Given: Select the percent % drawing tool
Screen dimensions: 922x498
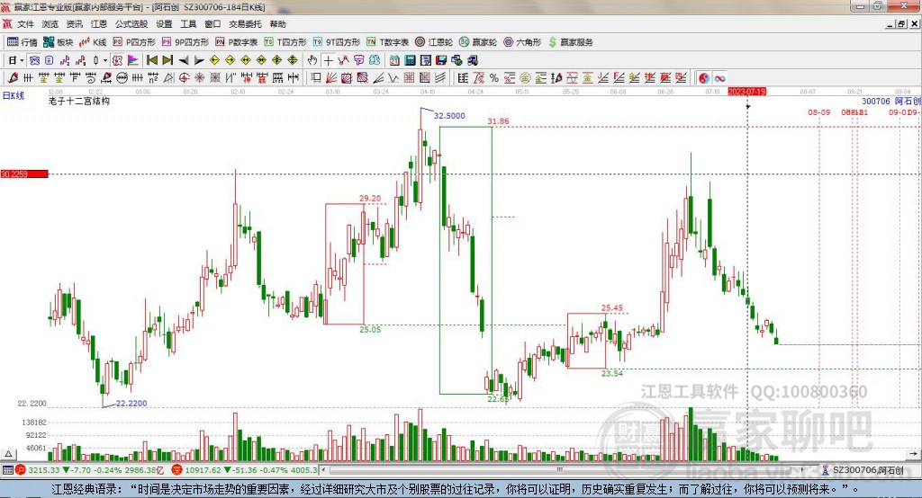Looking at the screenshot, I should coord(494,78).
